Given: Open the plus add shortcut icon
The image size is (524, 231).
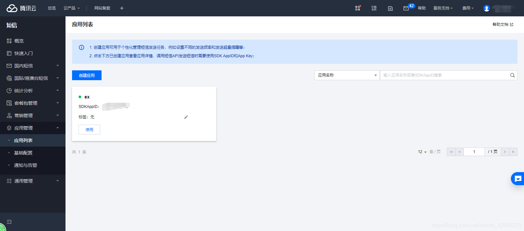Looking at the screenshot, I should (122, 8).
